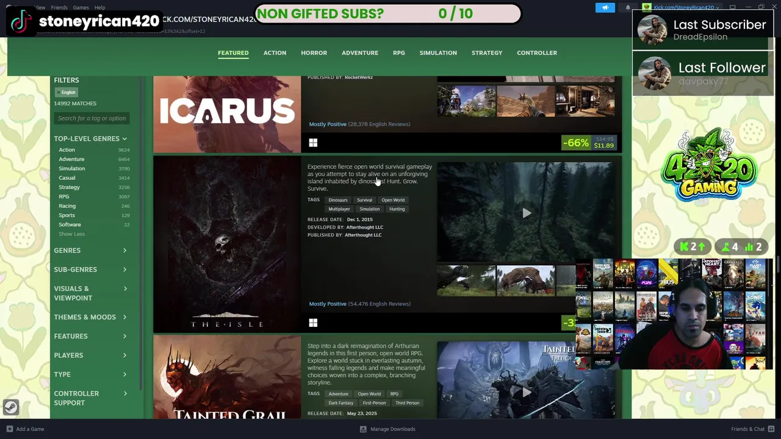Screen dimensions: 781x439
Task: Expand the Features filter section
Action: [x=90, y=336]
